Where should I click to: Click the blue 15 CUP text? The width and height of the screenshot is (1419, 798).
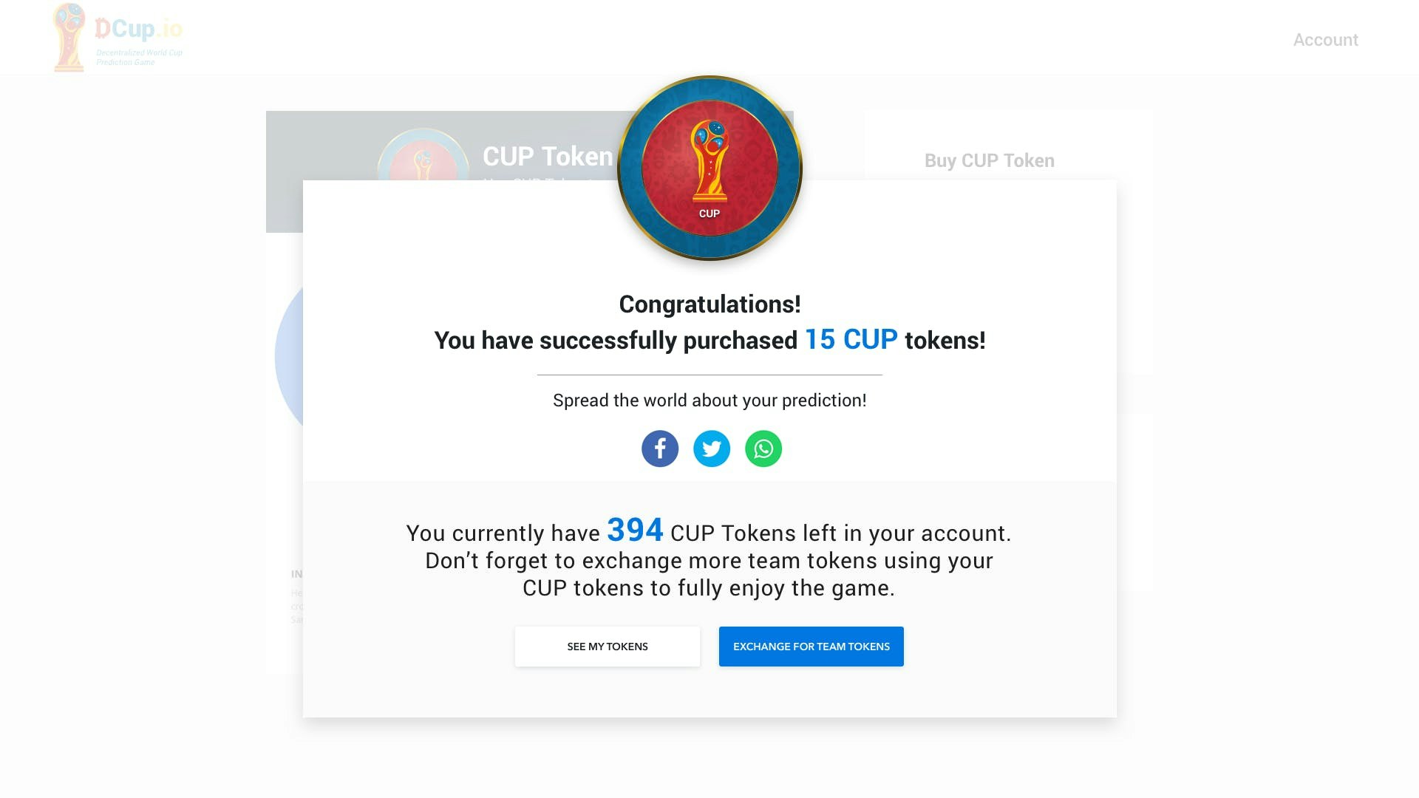tap(850, 340)
